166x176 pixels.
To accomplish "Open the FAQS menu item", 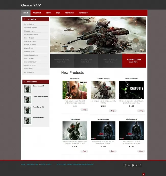I will coord(58,13).
